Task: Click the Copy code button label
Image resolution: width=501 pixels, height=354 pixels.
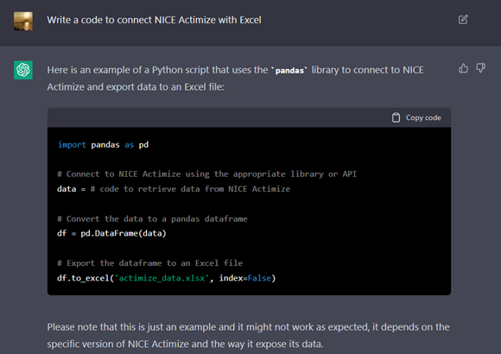Action: 423,118
